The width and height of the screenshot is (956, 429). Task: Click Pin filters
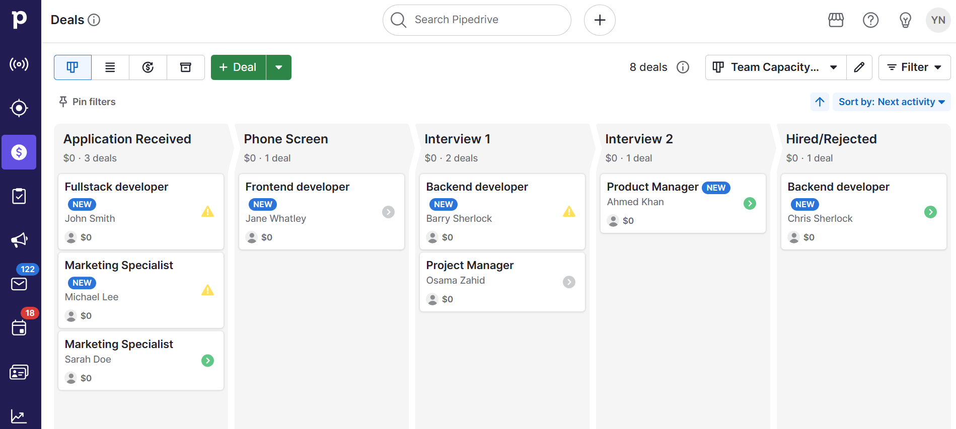pyautogui.click(x=87, y=102)
